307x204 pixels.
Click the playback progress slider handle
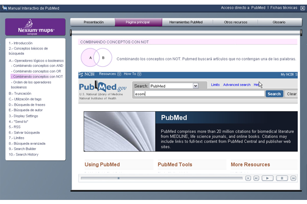(x=119, y=178)
